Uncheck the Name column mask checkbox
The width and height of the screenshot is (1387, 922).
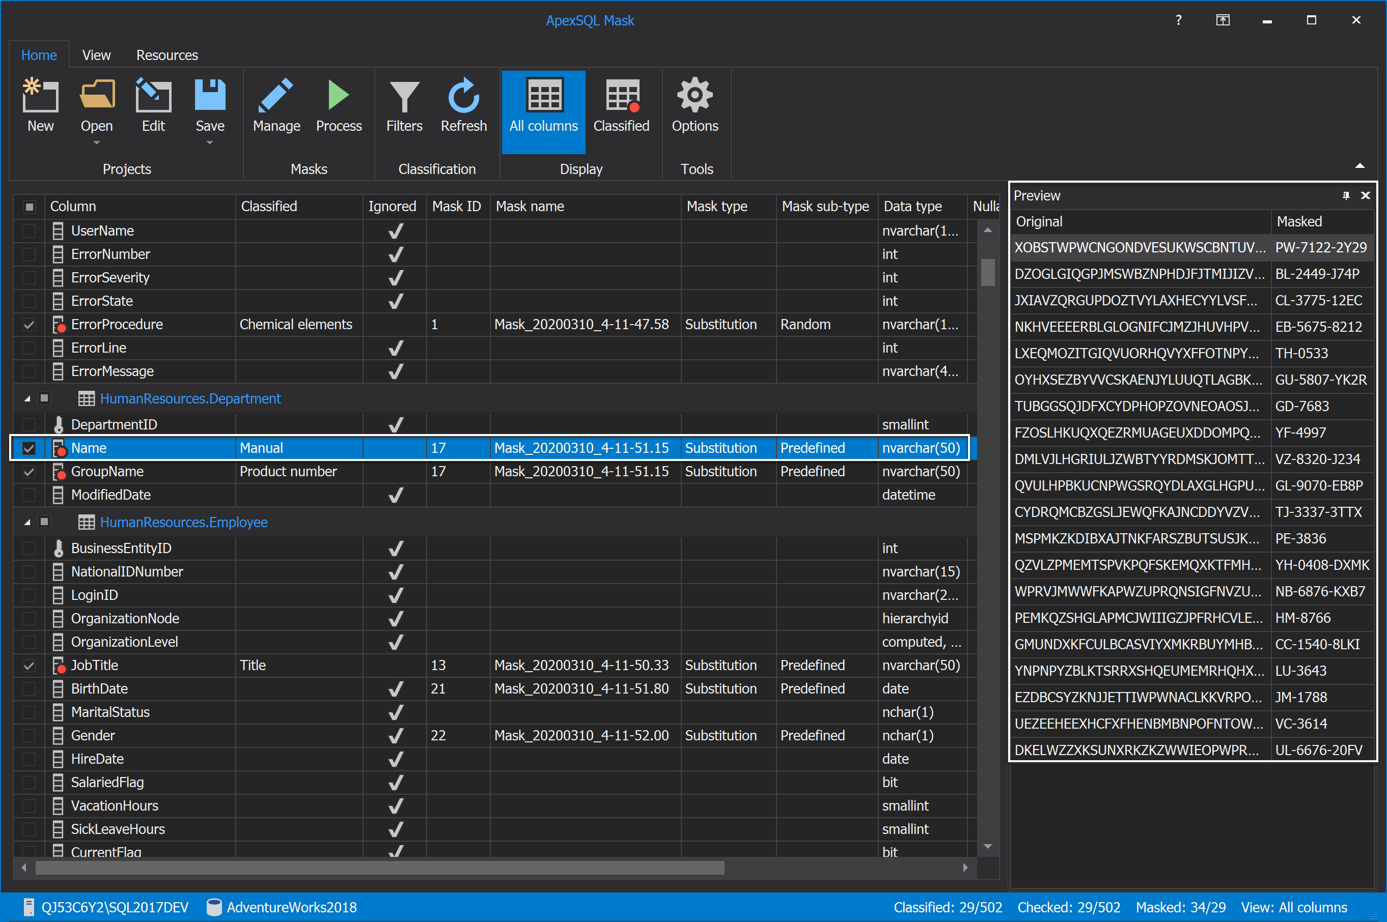[x=29, y=448]
